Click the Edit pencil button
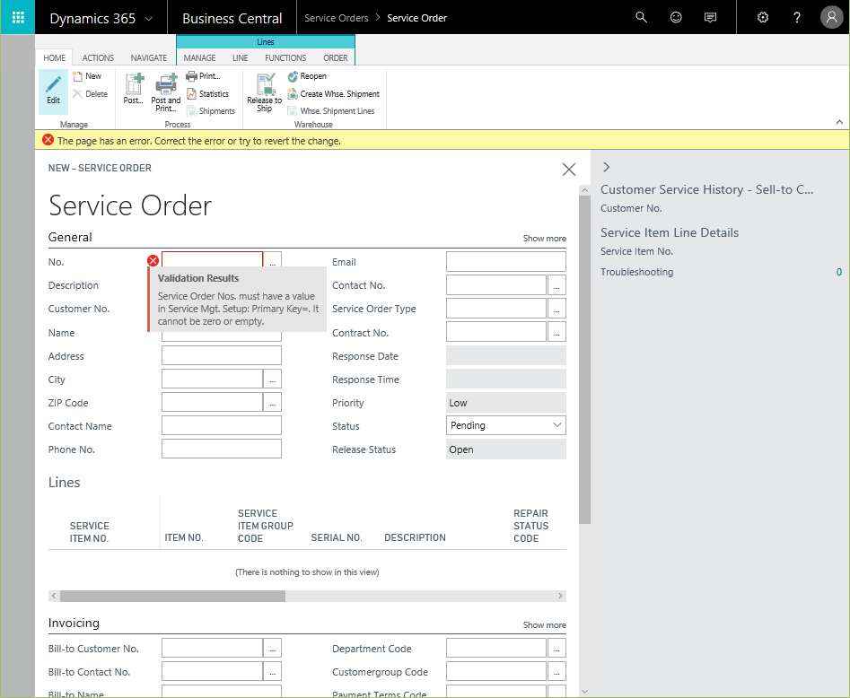The width and height of the screenshot is (850, 698). [x=53, y=91]
